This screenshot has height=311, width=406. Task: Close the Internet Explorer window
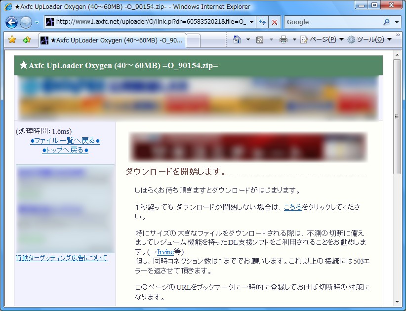click(392, 5)
